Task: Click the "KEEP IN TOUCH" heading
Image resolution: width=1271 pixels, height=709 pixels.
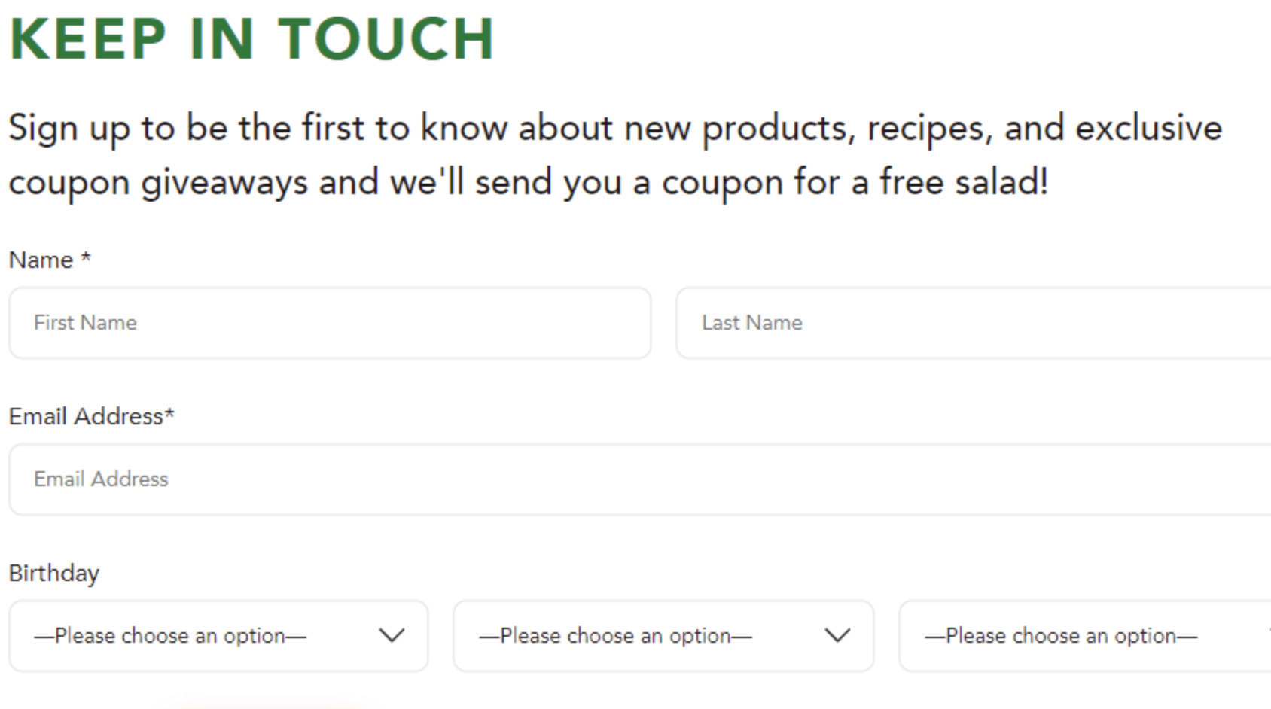Action: [252, 39]
